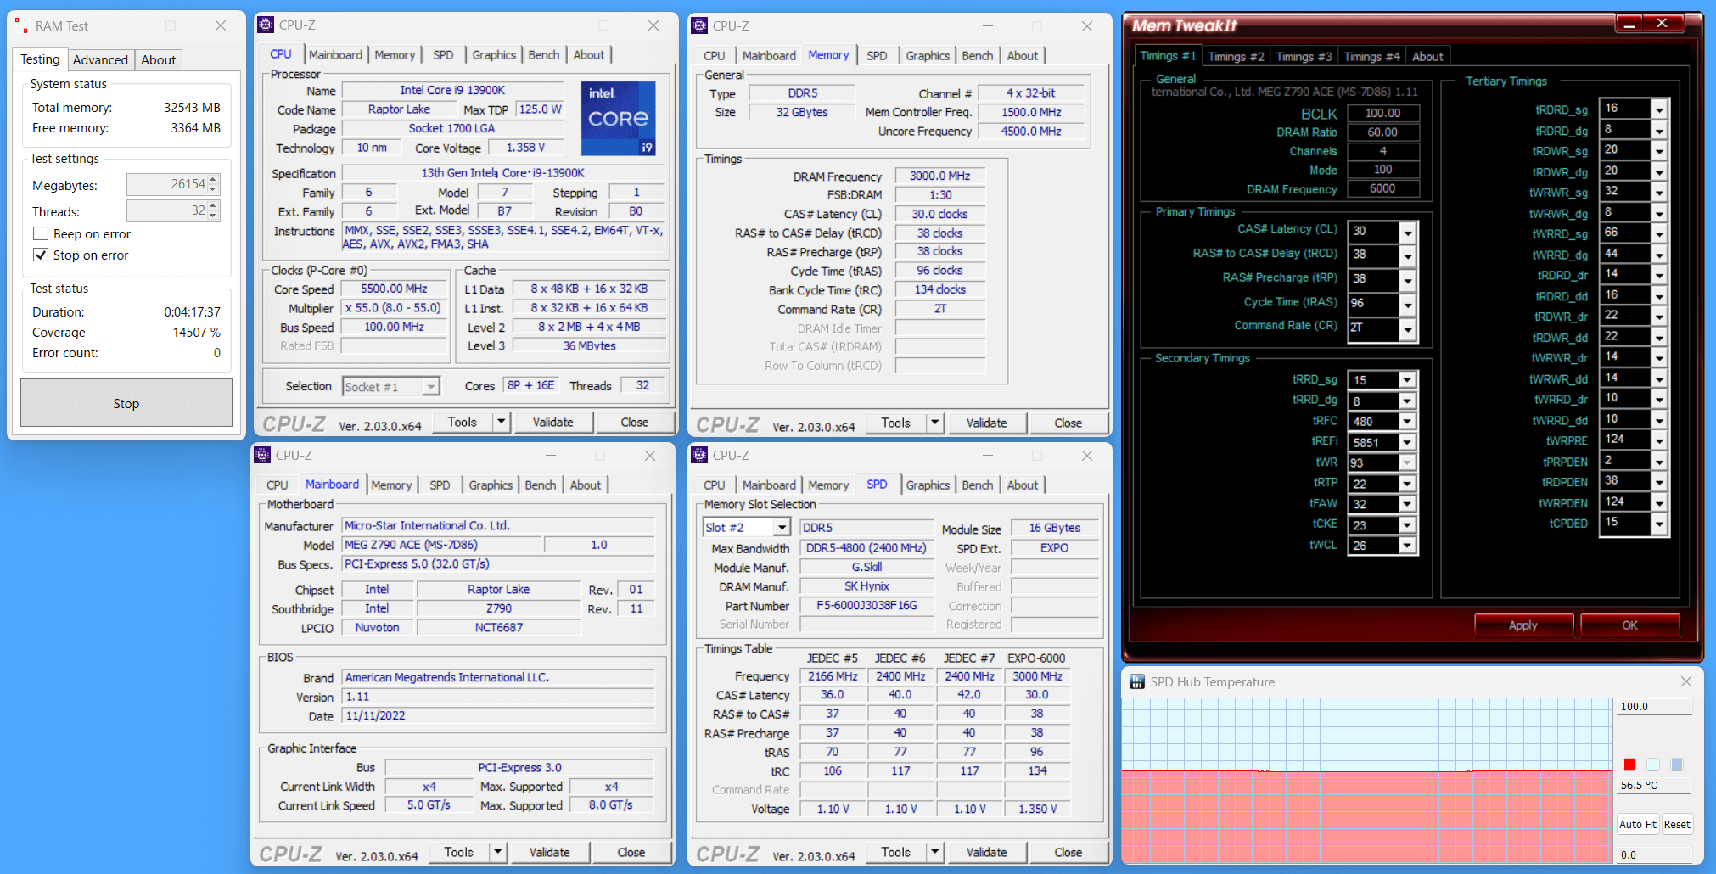The image size is (1716, 874).
Task: Uncheck the Stop on error checkbox
Action: 41,255
